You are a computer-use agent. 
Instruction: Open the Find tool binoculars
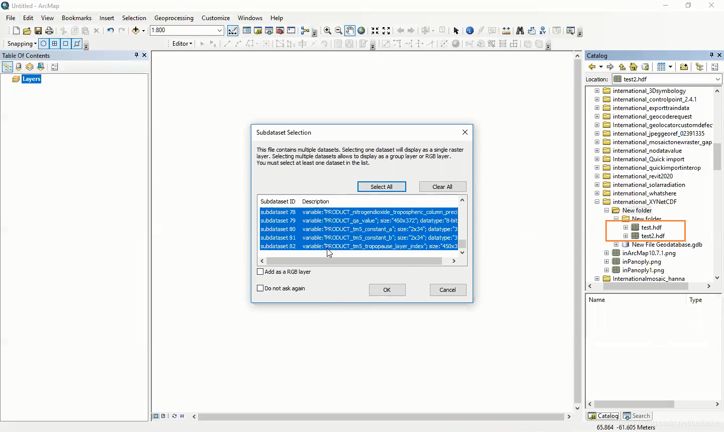520,30
